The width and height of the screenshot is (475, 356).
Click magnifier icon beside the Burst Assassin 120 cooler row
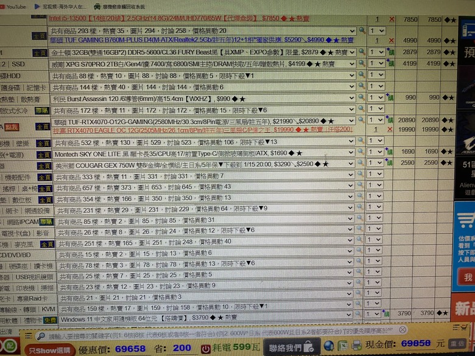361,97
